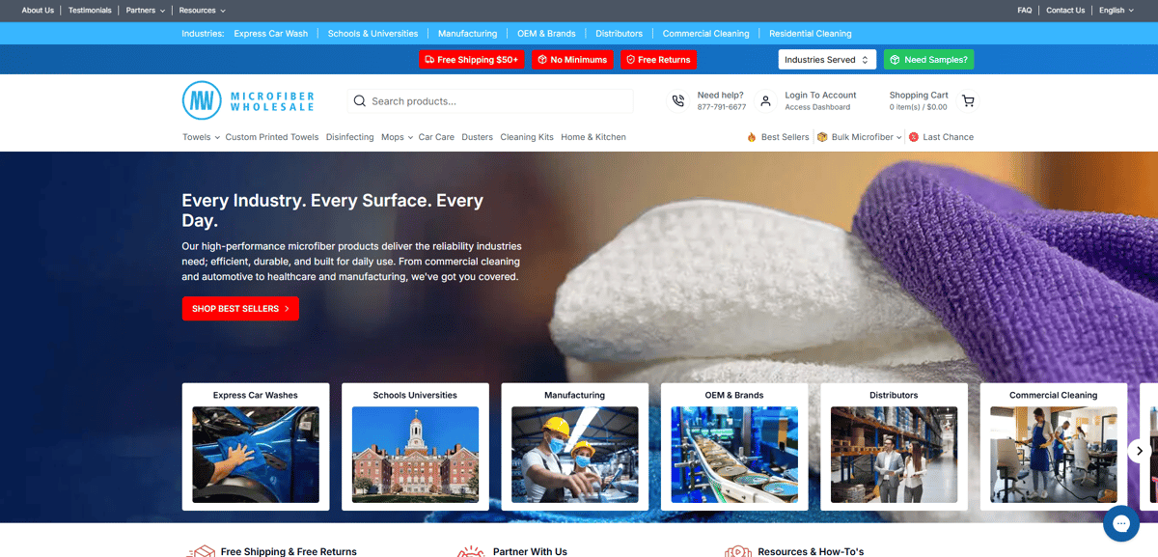Viewport: 1158px width, 557px height.
Task: Open Testimonials page
Action: pyautogui.click(x=90, y=11)
